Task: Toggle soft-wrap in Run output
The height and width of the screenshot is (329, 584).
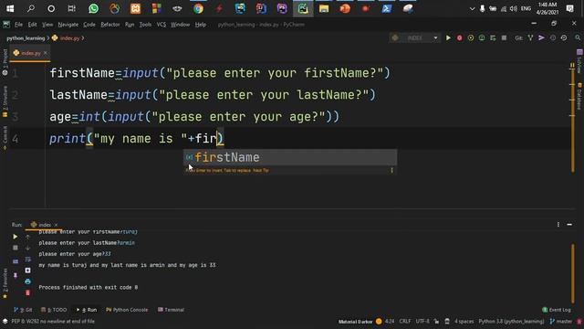Action: (28, 259)
